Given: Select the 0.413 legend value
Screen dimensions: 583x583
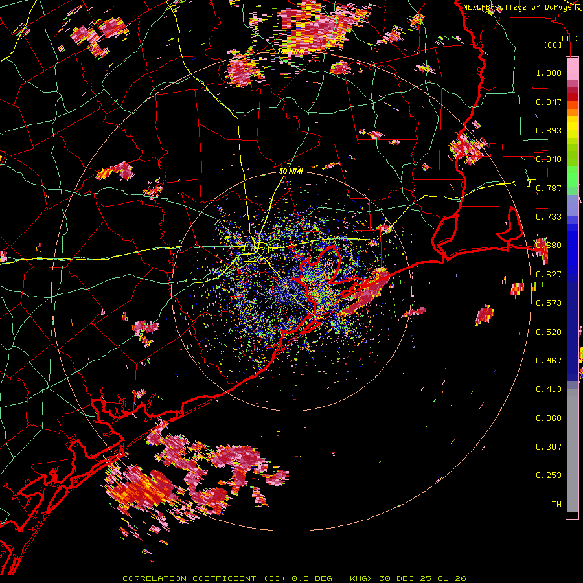Looking at the screenshot, I should (549, 389).
